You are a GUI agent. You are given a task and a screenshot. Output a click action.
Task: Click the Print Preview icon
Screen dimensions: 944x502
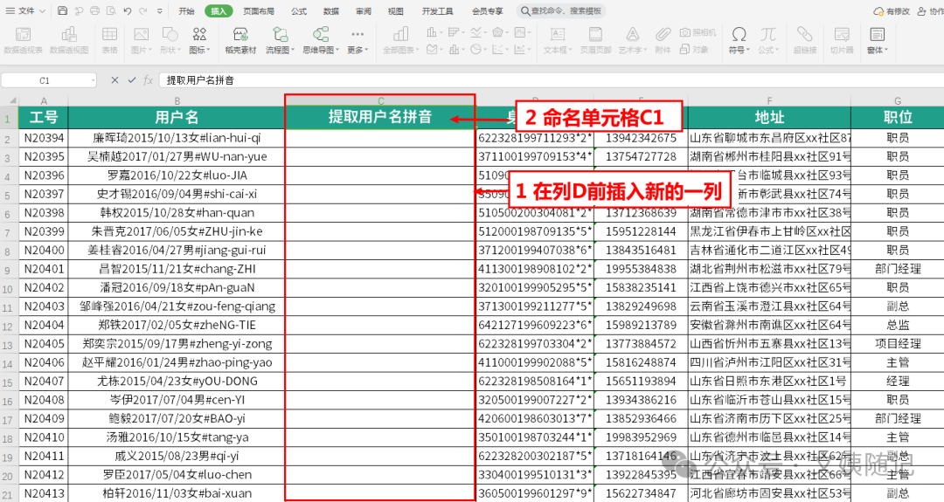pos(111,10)
